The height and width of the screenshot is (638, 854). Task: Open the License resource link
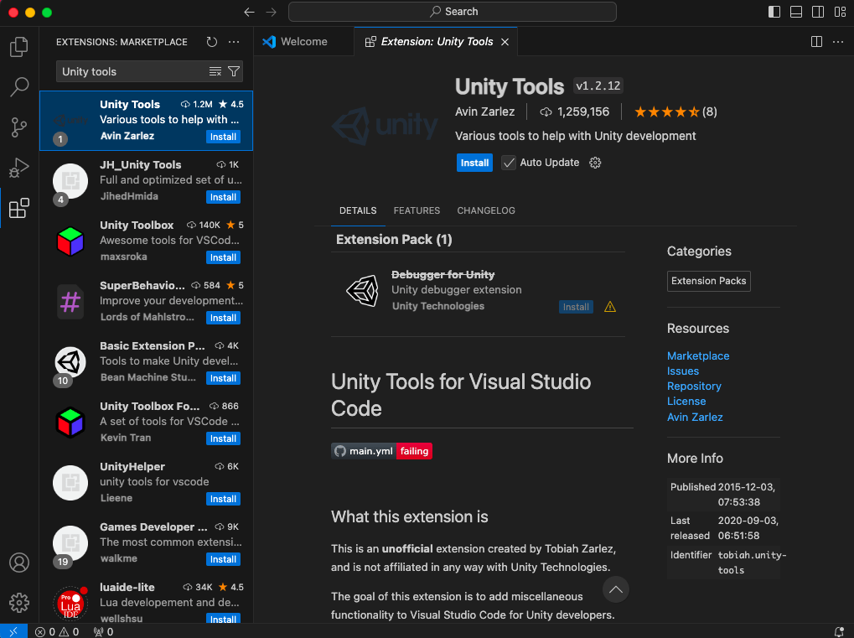point(686,402)
